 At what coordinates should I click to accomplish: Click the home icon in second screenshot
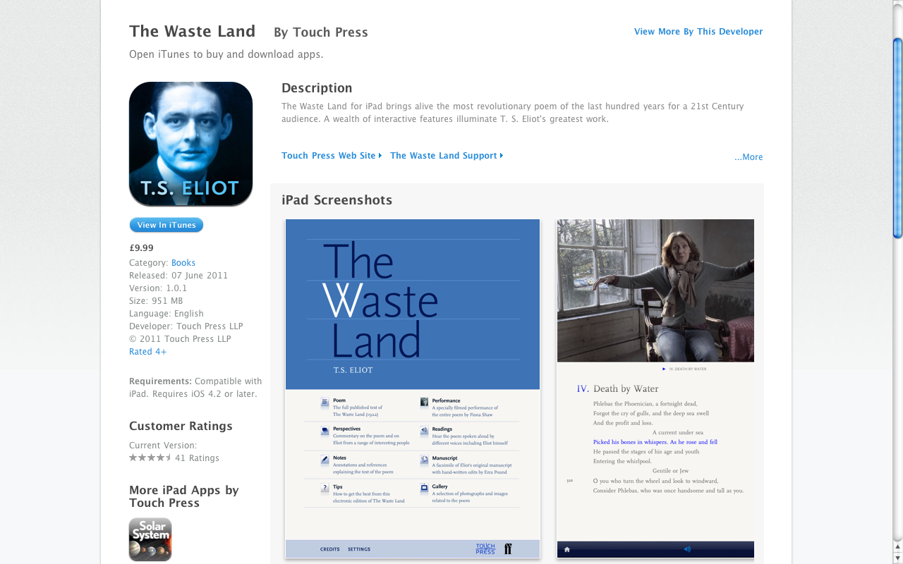click(566, 549)
